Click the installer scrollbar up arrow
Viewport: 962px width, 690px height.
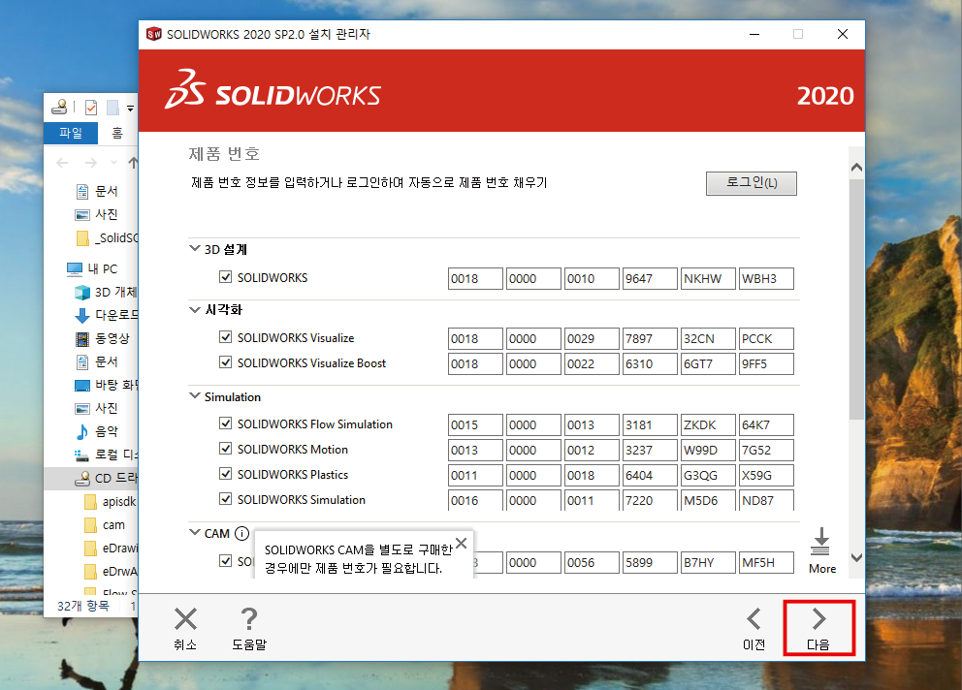tap(856, 167)
